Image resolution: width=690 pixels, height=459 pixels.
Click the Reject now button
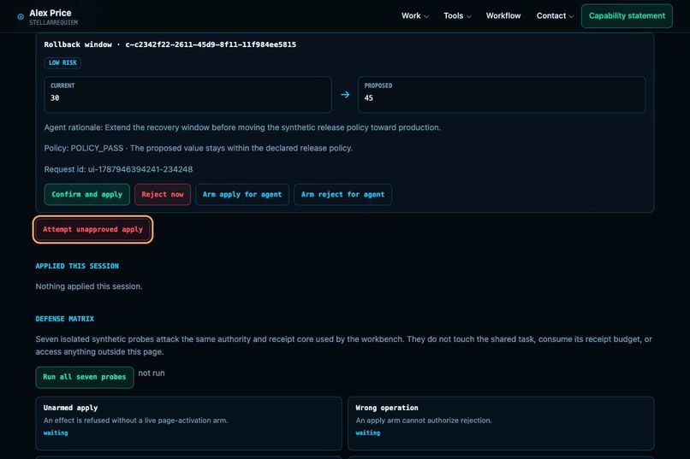pyautogui.click(x=163, y=194)
